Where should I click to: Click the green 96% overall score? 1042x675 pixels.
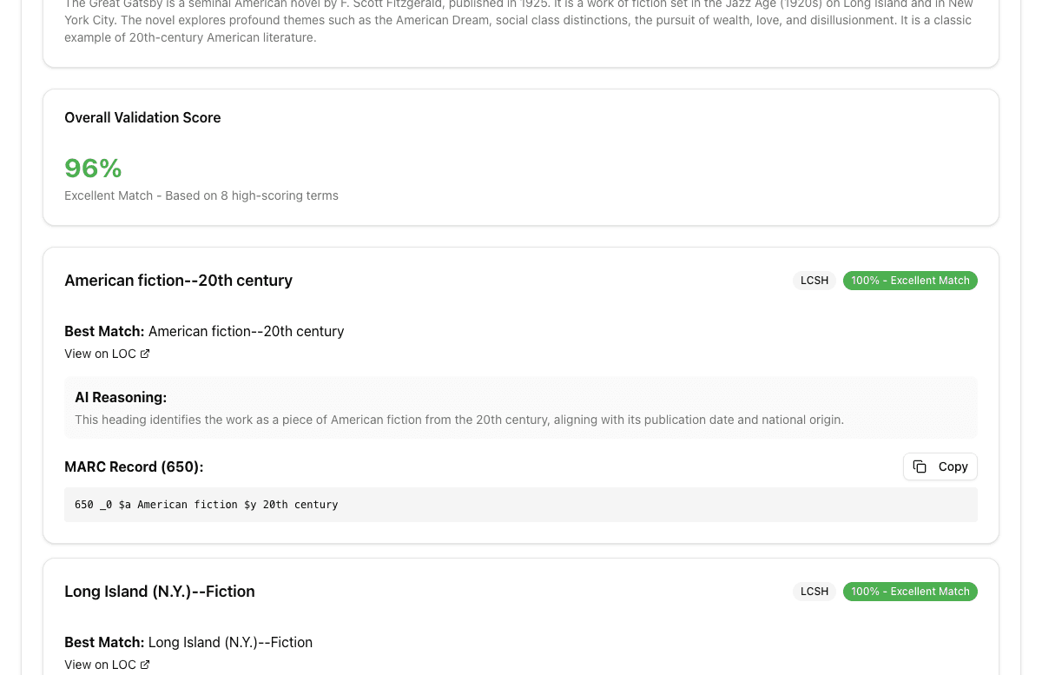[x=93, y=169]
